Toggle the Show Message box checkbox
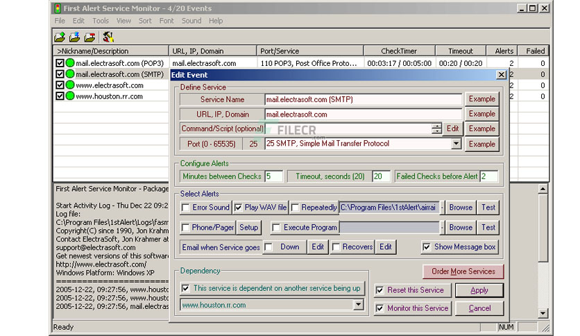The height and width of the screenshot is (336, 580). pos(427,247)
